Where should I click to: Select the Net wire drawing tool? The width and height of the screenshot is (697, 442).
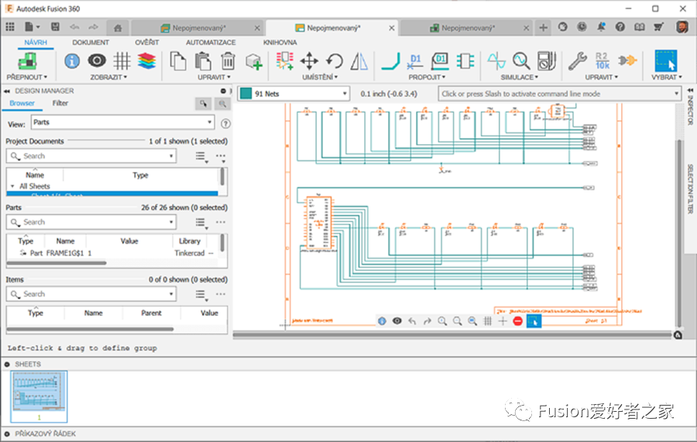click(390, 61)
